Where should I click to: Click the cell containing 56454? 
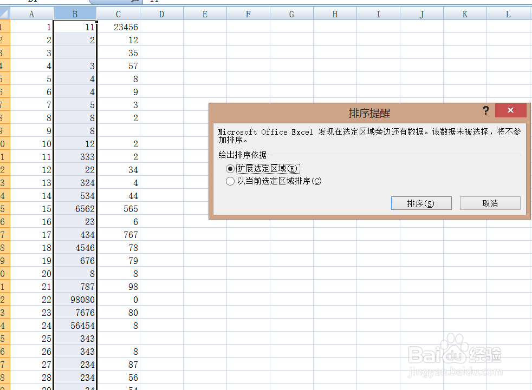(x=75, y=326)
